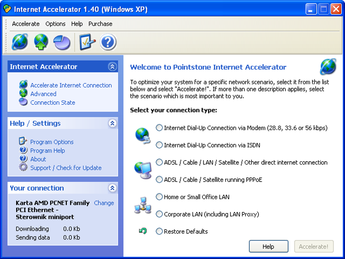Open Support / Check for Update link
345x259 pixels.
(66, 168)
